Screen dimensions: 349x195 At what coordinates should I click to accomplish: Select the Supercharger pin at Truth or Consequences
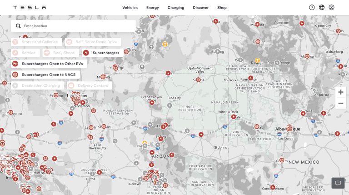tap(273, 187)
